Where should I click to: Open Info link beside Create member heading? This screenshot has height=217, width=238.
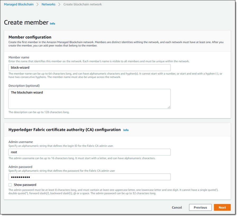click(x=53, y=23)
